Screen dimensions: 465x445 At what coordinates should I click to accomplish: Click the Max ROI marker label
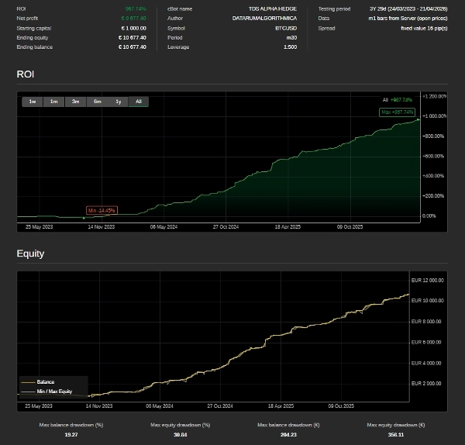tap(397, 112)
